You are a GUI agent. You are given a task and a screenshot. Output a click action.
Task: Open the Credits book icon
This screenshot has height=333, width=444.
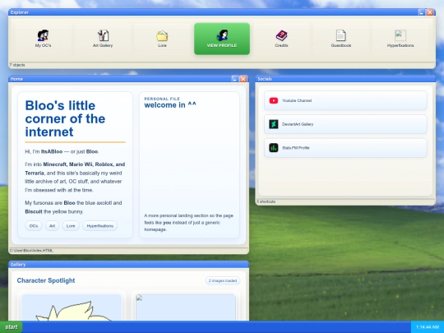[x=281, y=39]
